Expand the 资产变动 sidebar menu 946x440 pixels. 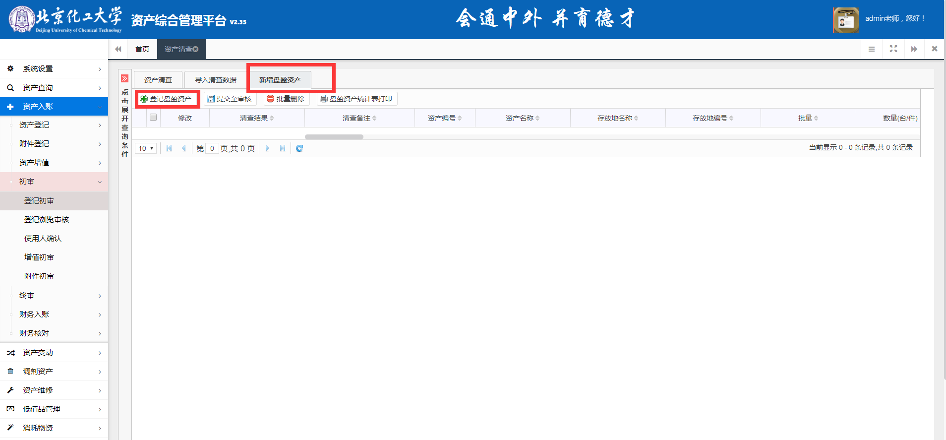tap(54, 353)
